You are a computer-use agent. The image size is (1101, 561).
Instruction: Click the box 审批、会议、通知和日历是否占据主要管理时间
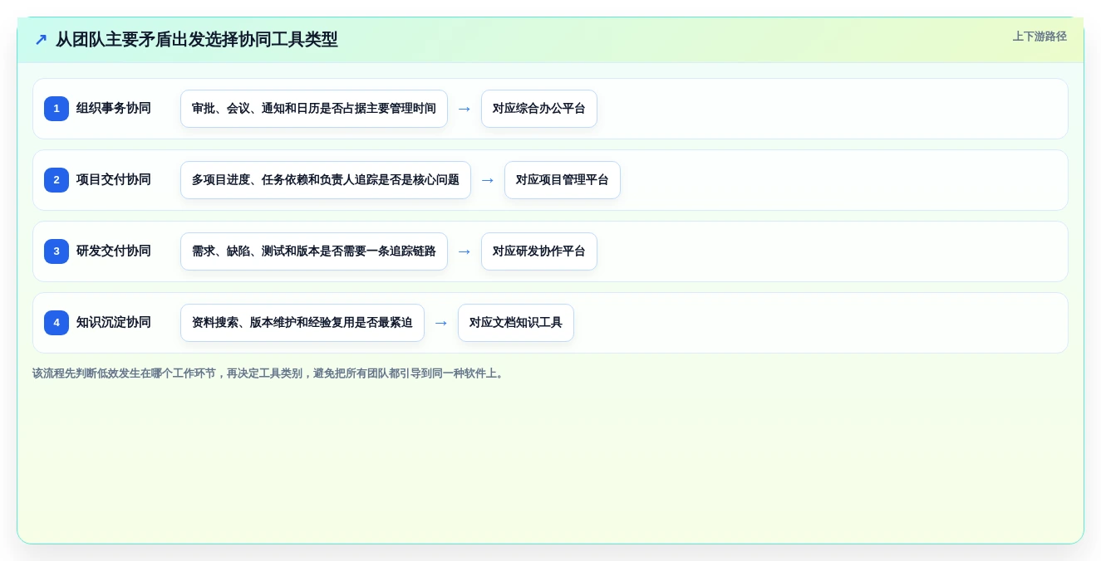(x=314, y=109)
